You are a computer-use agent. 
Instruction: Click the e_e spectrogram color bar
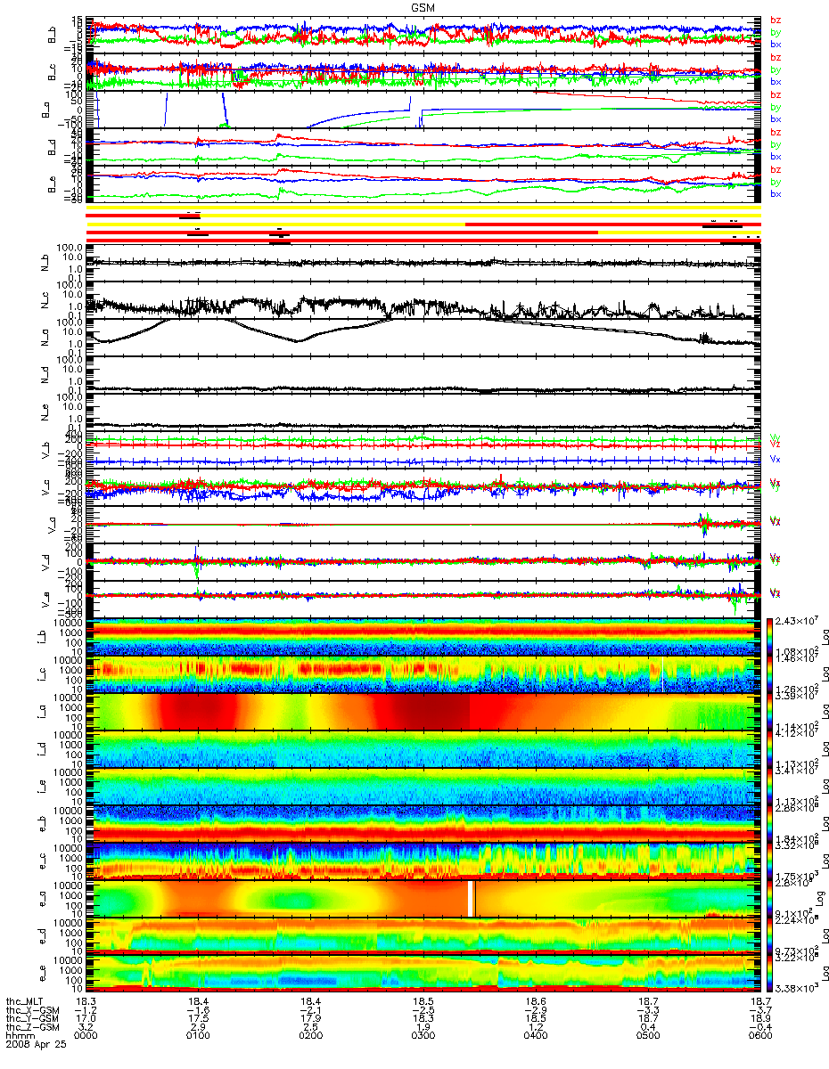click(771, 973)
